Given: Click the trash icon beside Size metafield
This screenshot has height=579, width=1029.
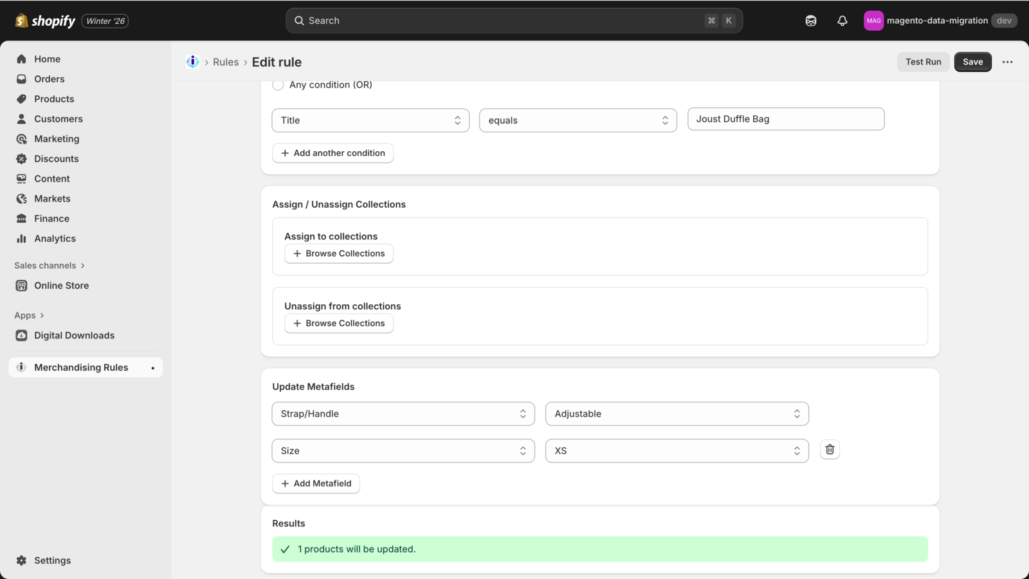Looking at the screenshot, I should (x=830, y=450).
